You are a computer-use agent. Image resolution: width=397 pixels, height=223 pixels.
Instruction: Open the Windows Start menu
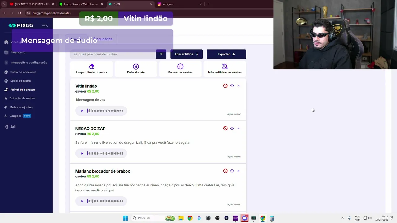pyautogui.click(x=125, y=218)
